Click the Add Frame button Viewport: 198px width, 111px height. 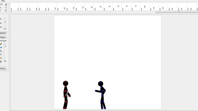(x=3, y=68)
